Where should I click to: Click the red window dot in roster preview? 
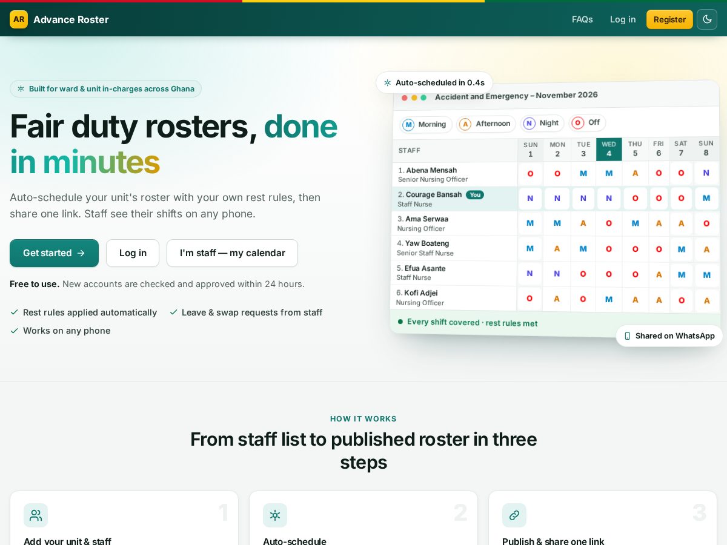click(x=405, y=97)
